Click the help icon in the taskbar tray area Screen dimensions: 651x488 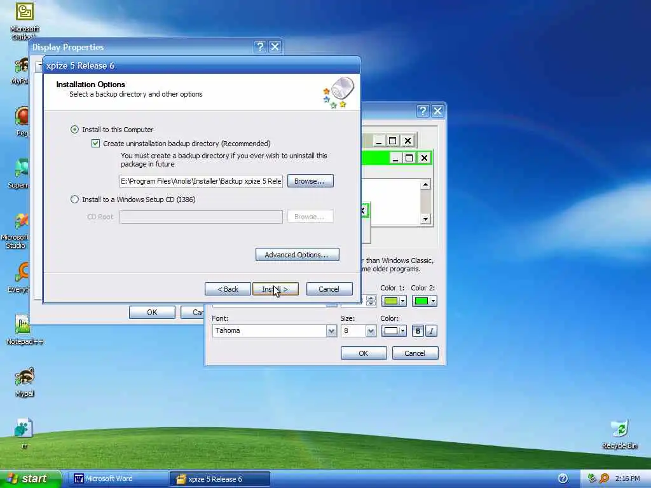[563, 478]
